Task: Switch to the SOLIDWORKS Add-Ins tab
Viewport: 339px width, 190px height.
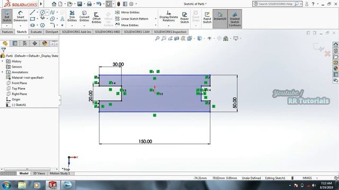Action: (x=76, y=32)
